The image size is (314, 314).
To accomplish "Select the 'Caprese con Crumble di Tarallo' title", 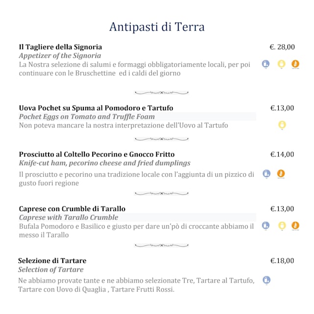I will [72, 209].
